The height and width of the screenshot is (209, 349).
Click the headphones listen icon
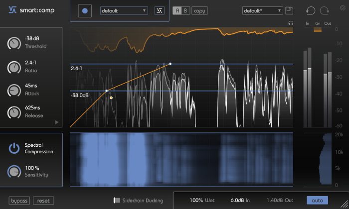pos(291,23)
